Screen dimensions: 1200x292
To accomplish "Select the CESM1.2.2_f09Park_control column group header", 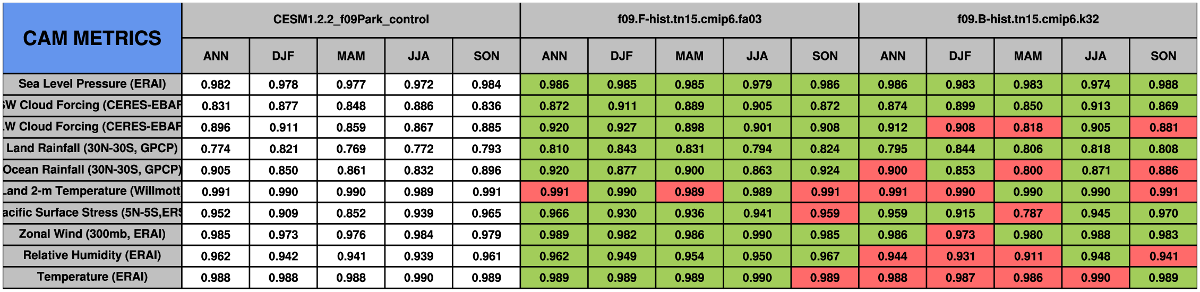I will click(x=350, y=20).
